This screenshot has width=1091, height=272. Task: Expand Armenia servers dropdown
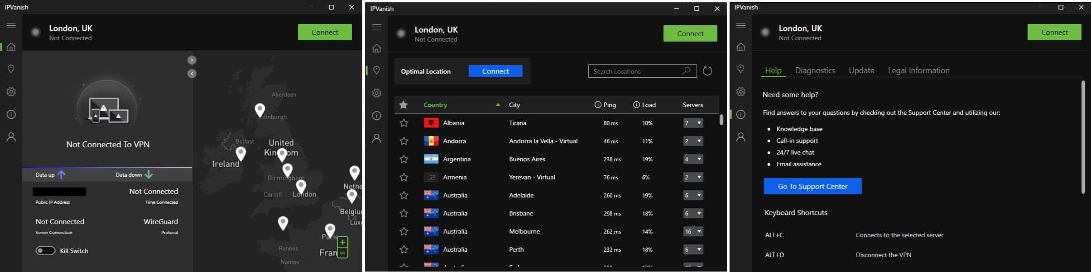point(693,177)
